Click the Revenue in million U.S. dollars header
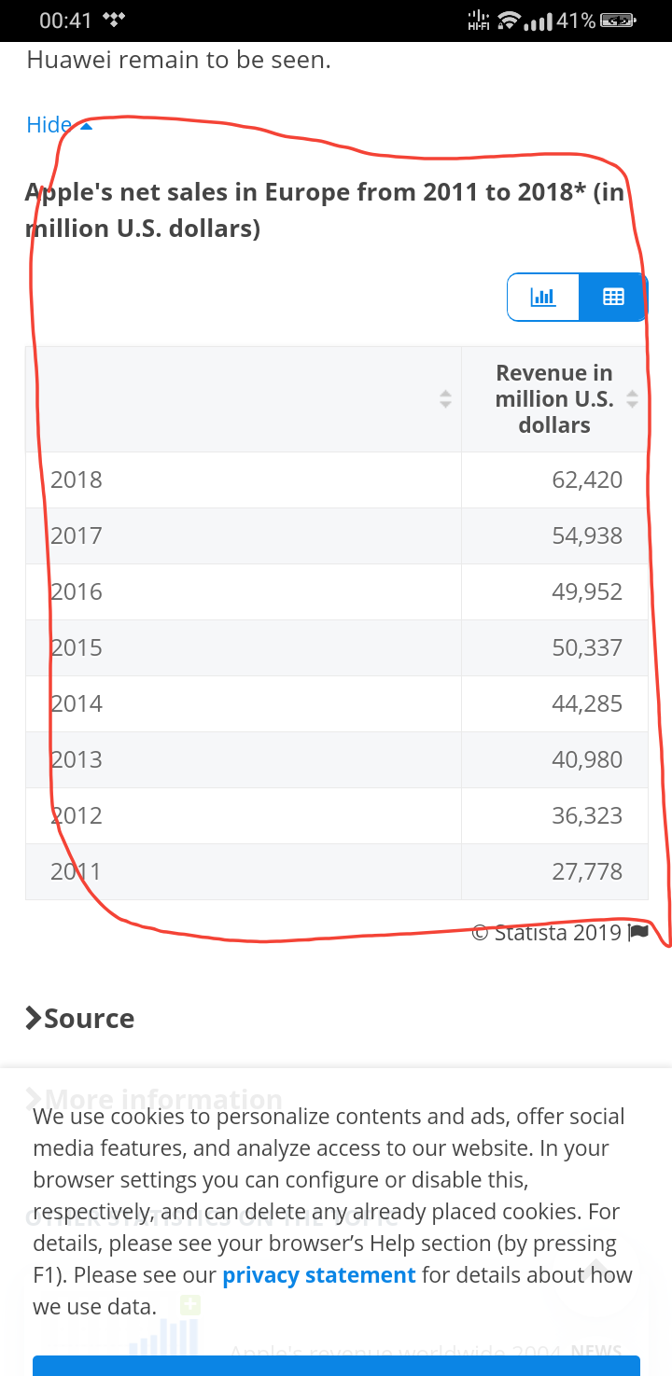The image size is (672, 1376). 554,399
